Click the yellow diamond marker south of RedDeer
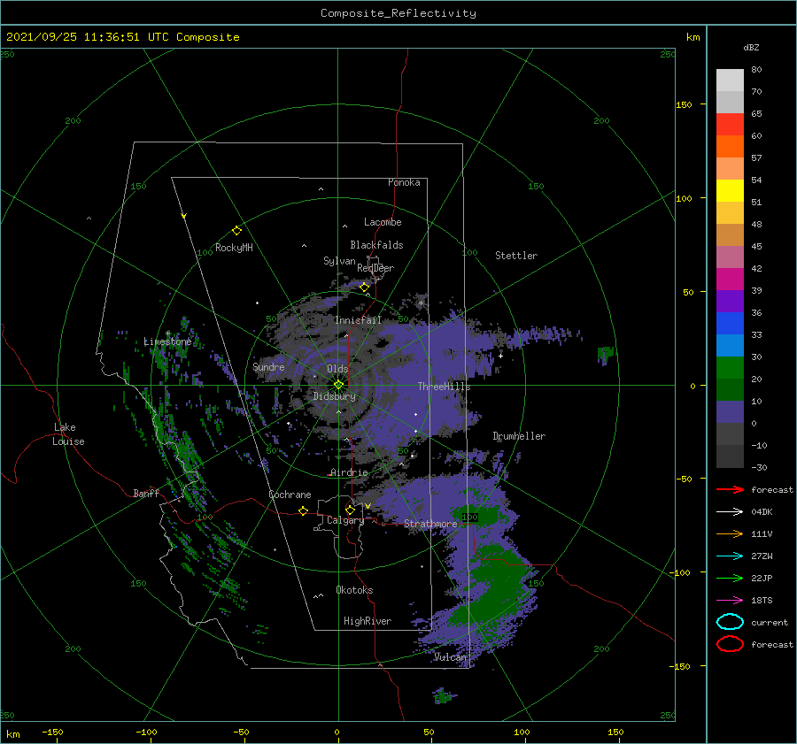The height and width of the screenshot is (744, 797). pos(364,288)
